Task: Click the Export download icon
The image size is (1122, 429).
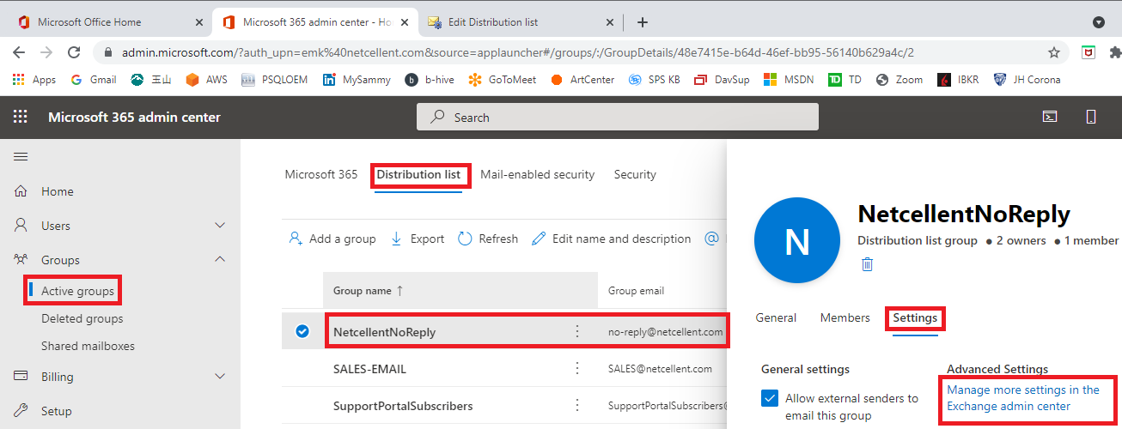Action: pos(396,239)
